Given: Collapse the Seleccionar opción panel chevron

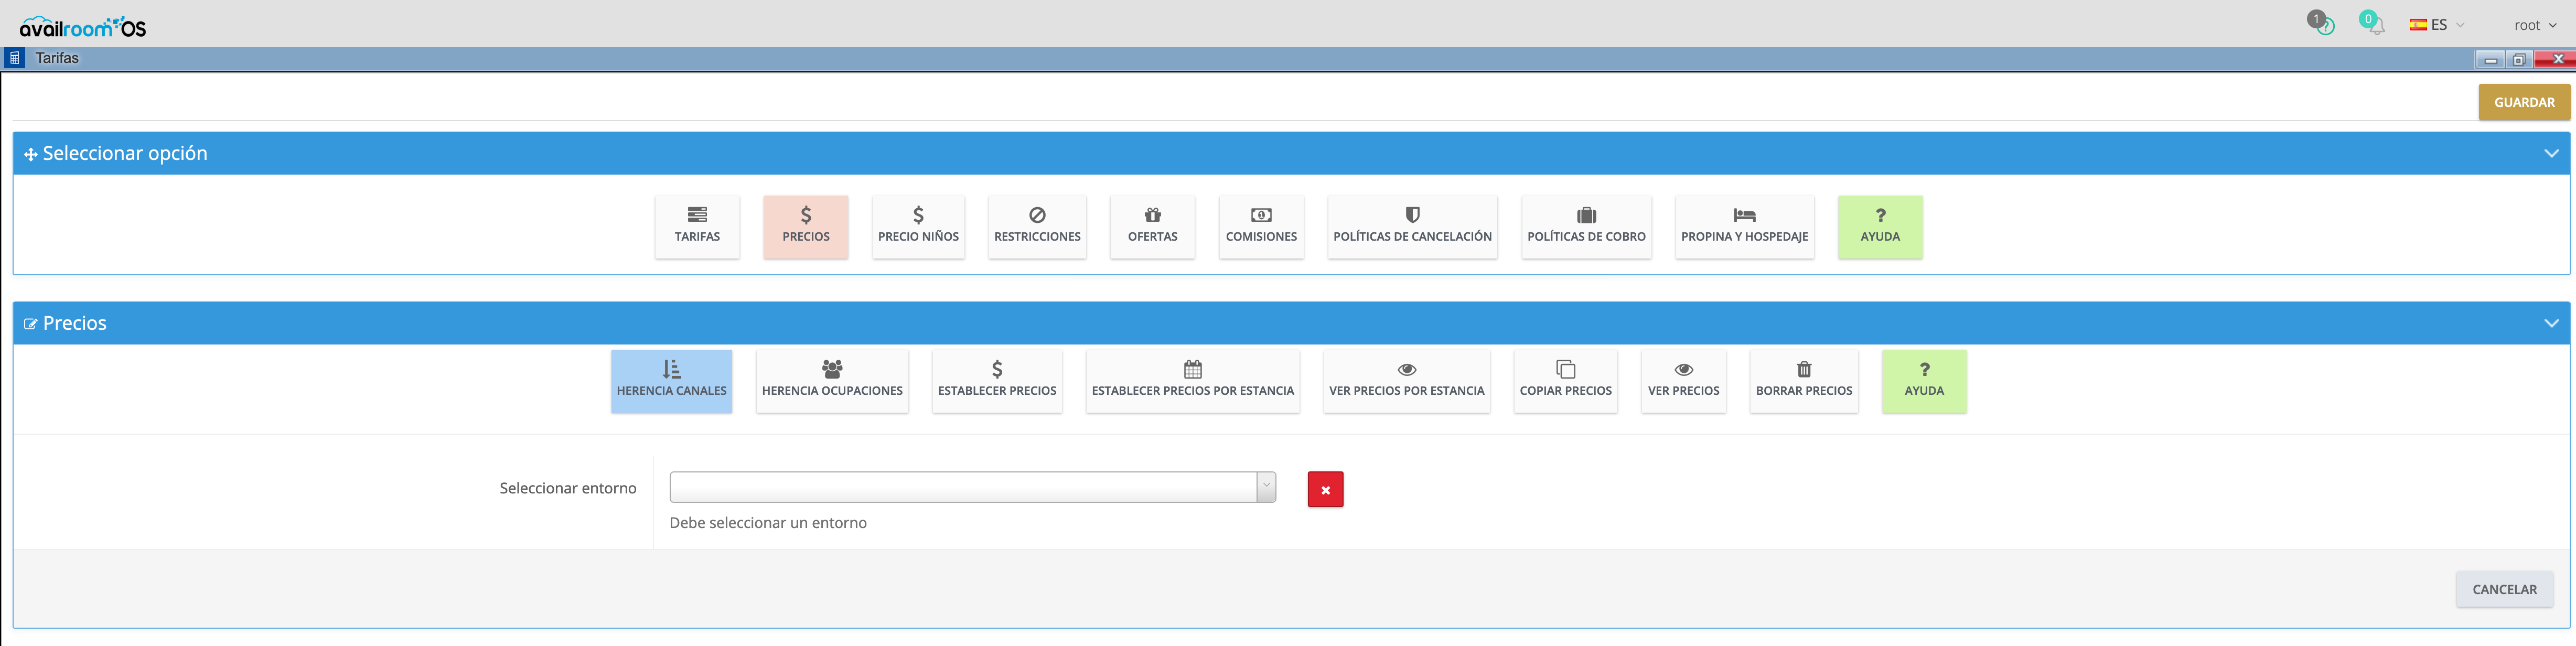Looking at the screenshot, I should point(2551,153).
